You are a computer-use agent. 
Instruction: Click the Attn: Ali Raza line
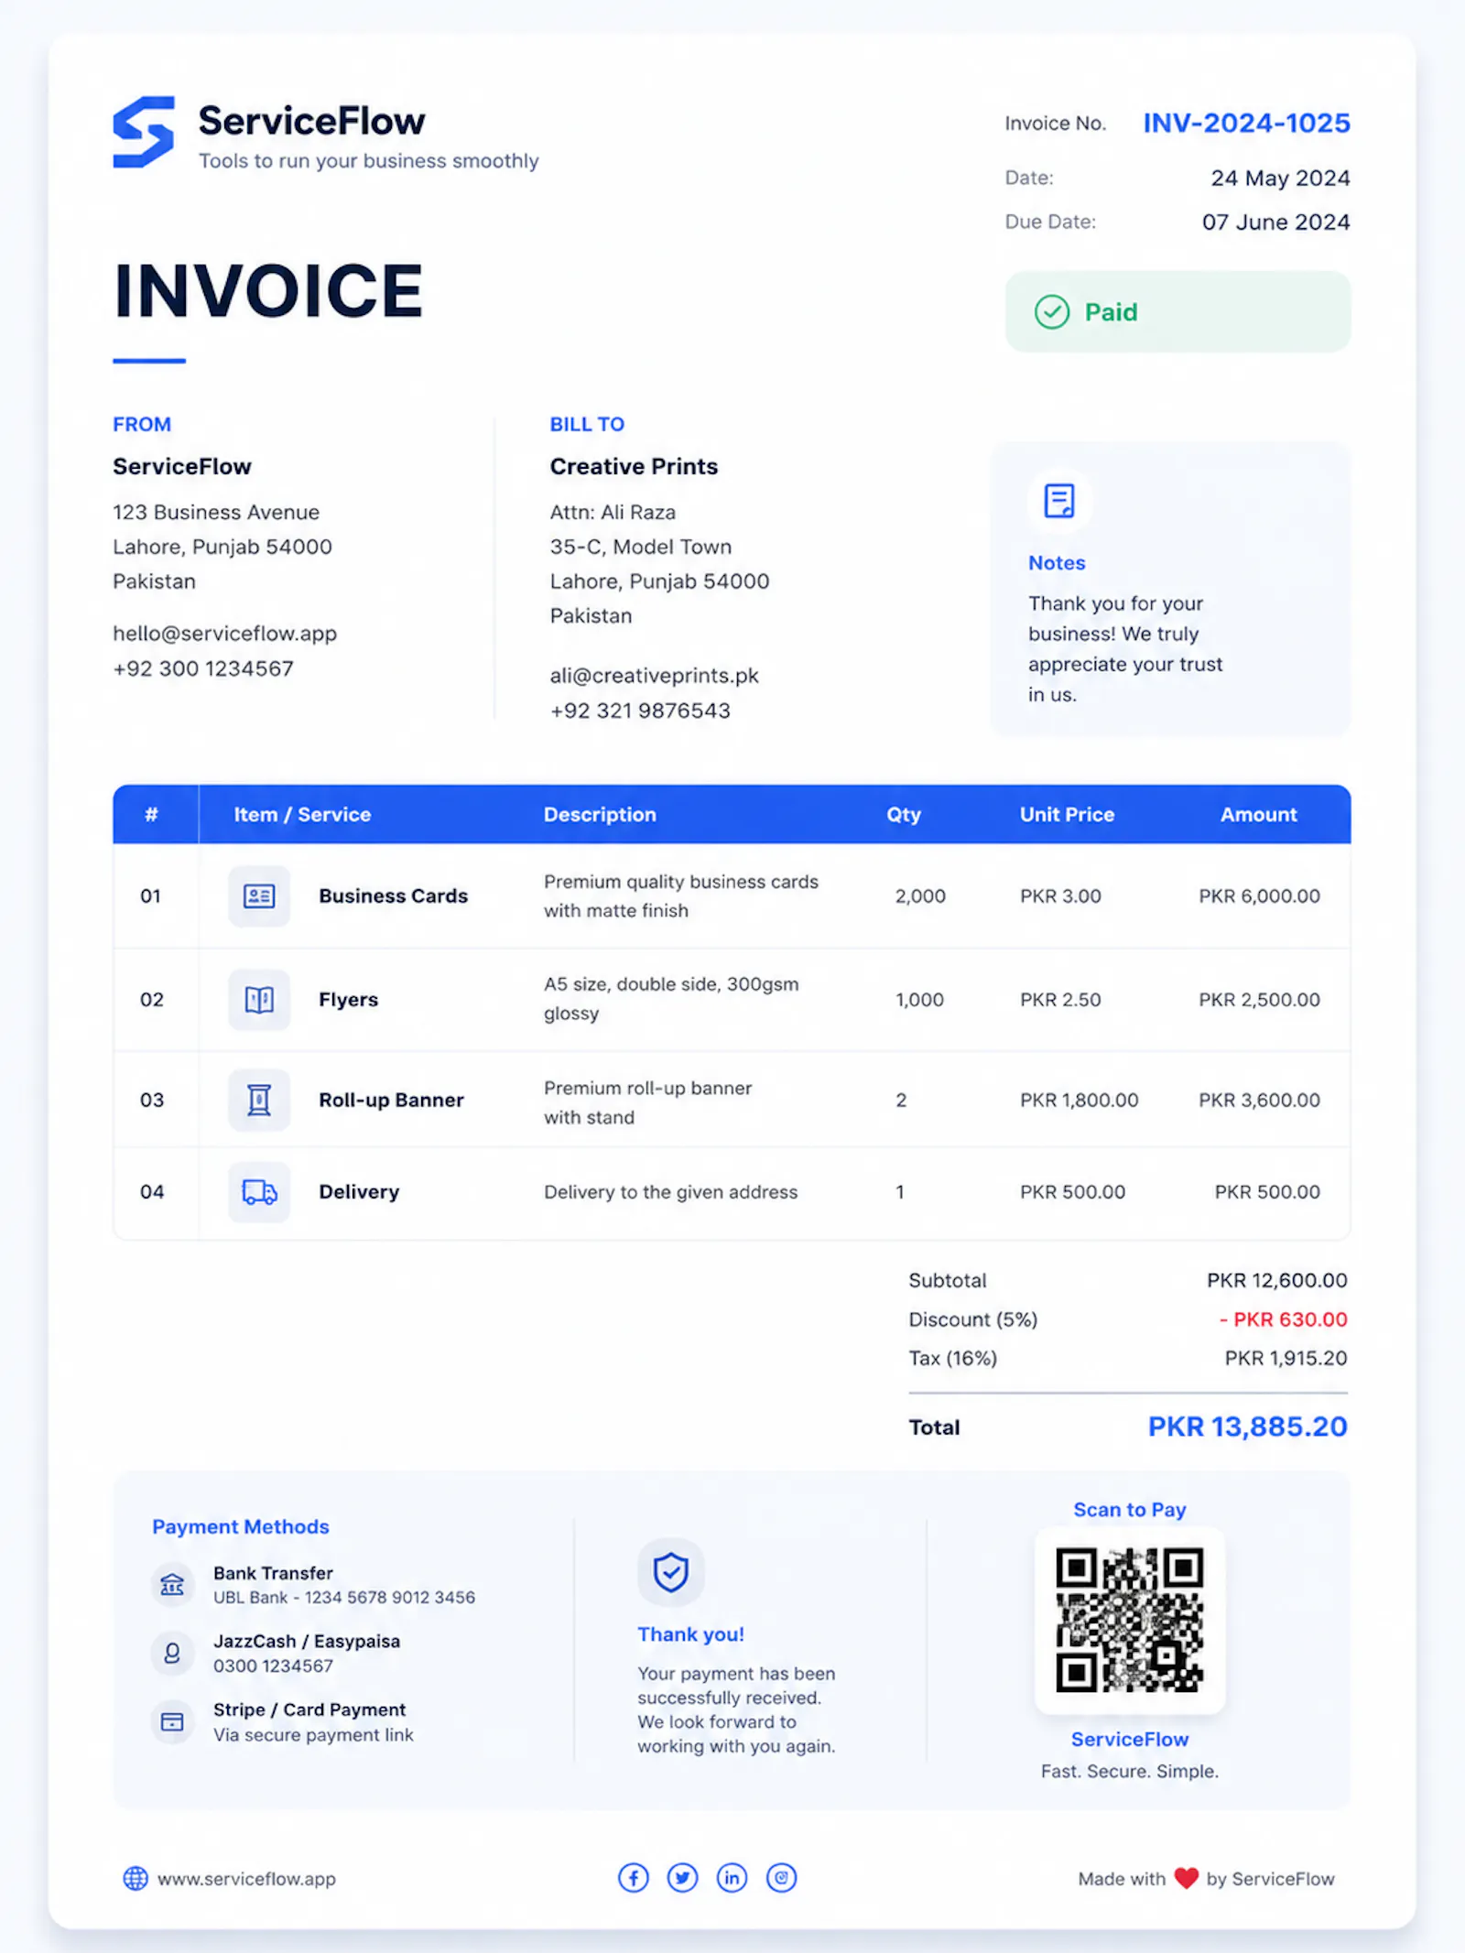[x=613, y=512]
